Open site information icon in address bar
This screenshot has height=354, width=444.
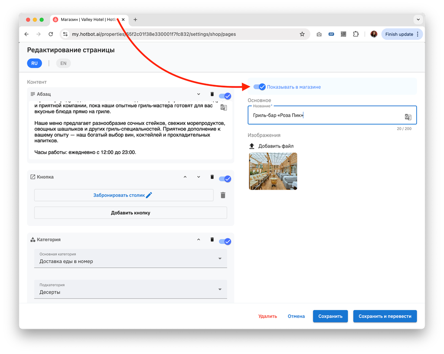[x=65, y=34]
